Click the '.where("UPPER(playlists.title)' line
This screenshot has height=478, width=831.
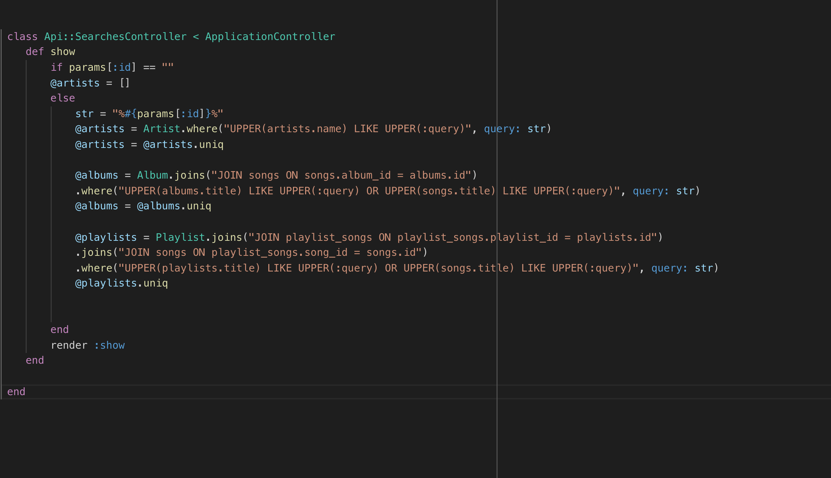[x=397, y=268]
